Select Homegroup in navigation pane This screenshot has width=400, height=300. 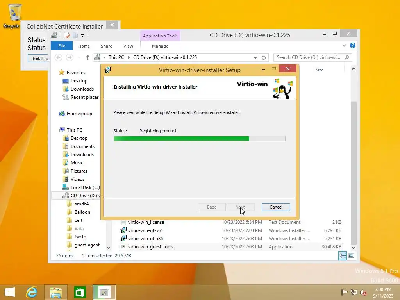[x=79, y=114]
